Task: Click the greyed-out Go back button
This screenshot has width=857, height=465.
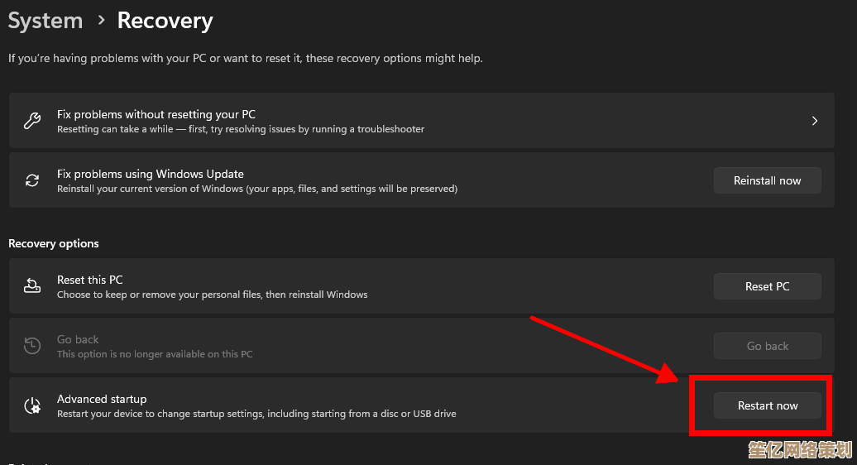Action: coord(767,346)
